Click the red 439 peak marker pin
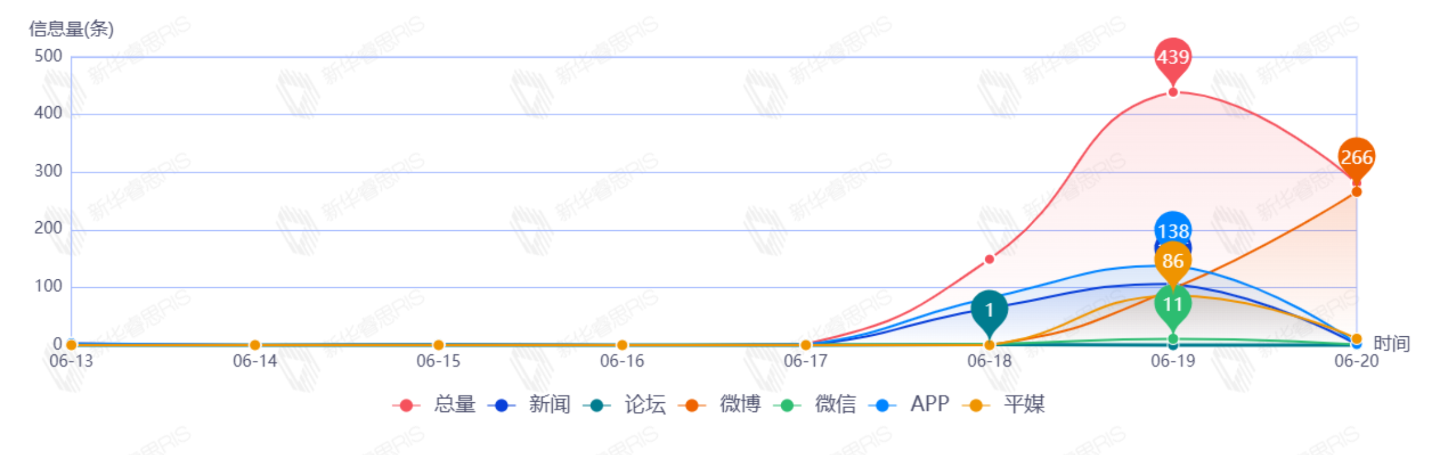 click(x=1173, y=58)
